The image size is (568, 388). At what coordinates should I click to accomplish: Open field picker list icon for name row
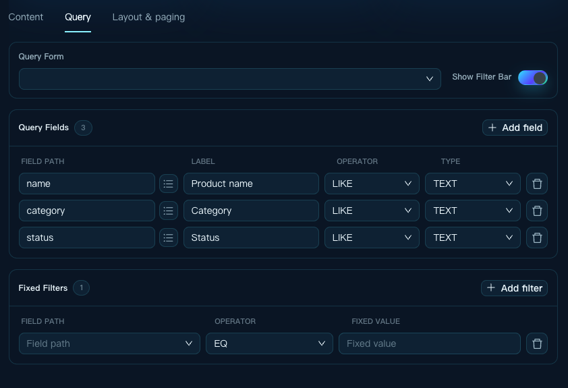(169, 184)
